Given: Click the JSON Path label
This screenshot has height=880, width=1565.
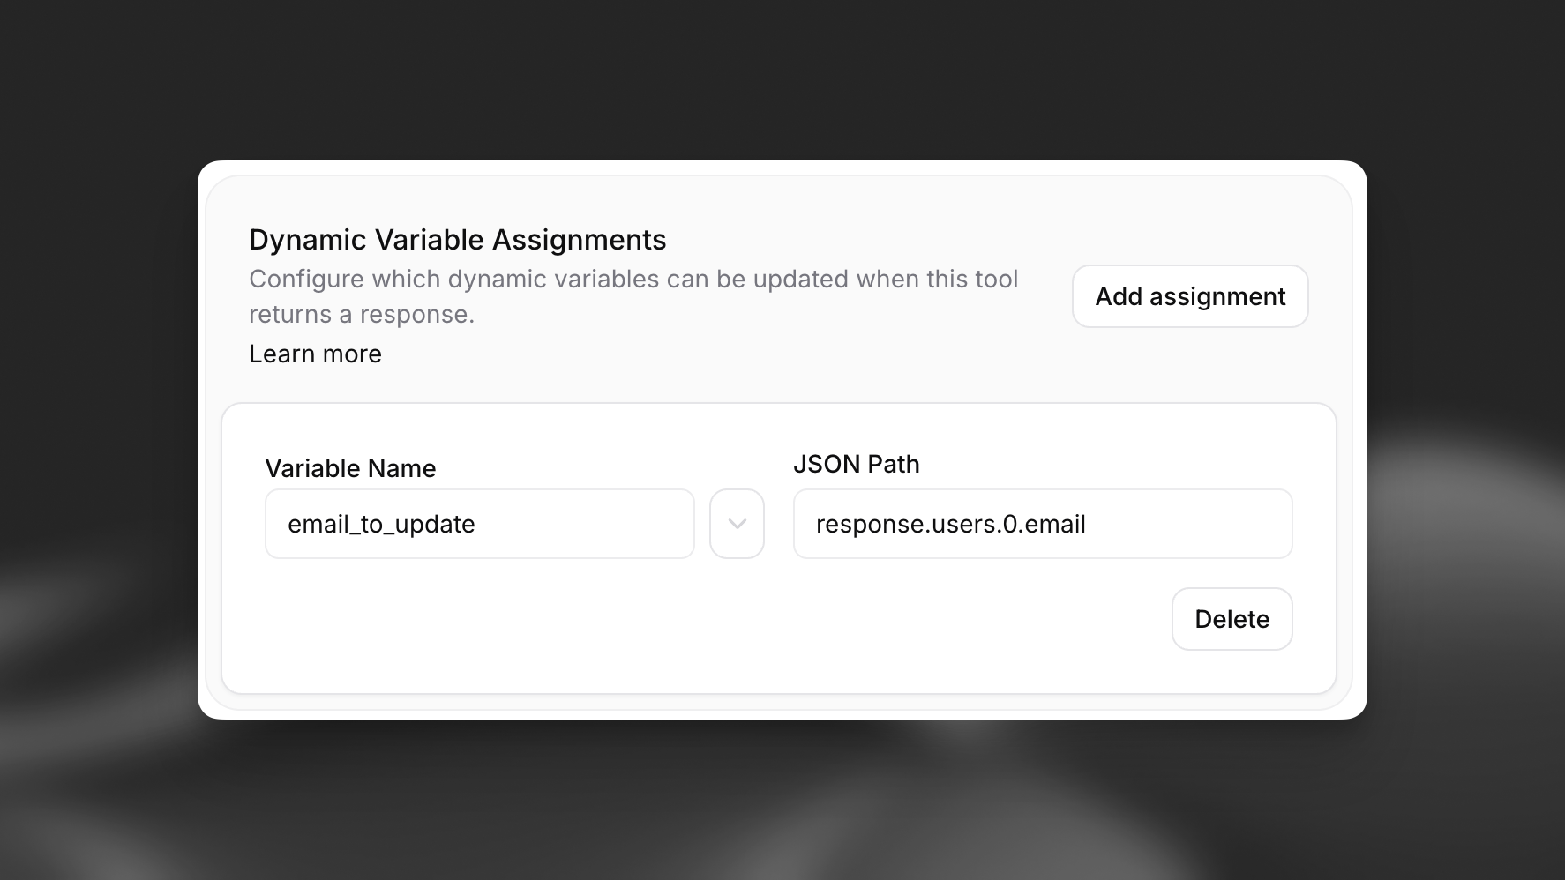Looking at the screenshot, I should coord(856,464).
